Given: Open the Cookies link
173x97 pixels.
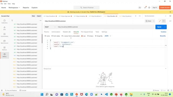Looking at the screenshot, I should (163, 32).
